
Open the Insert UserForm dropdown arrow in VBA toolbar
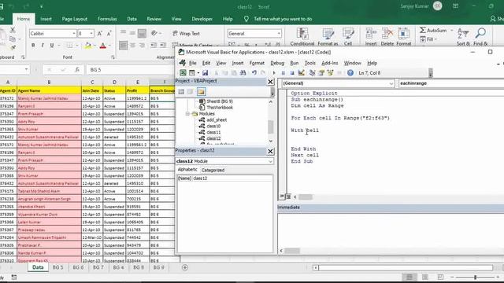click(x=198, y=73)
